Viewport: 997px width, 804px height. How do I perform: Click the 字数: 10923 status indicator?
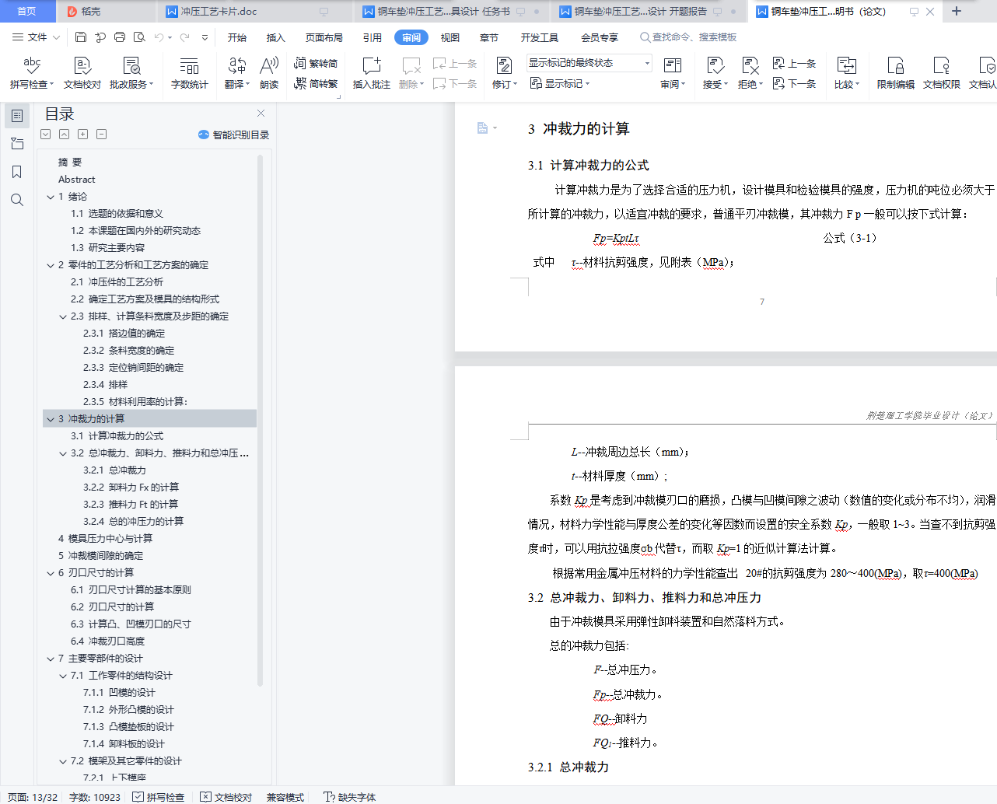[x=95, y=797]
